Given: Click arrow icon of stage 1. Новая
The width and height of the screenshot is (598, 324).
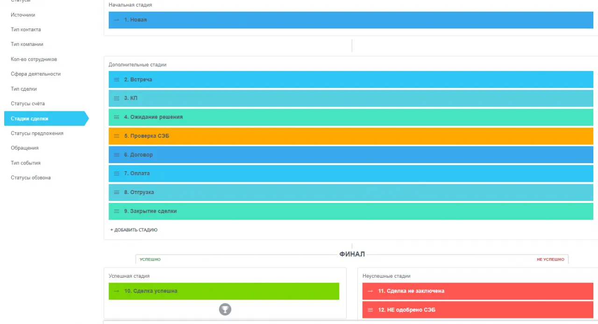Looking at the screenshot, I should (x=117, y=20).
